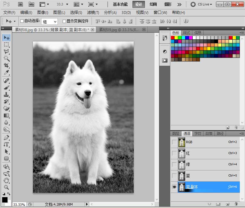Enable the 显示变换控件 checkbox
Image resolution: width=245 pixels, height=208 pixels.
pos(64,21)
